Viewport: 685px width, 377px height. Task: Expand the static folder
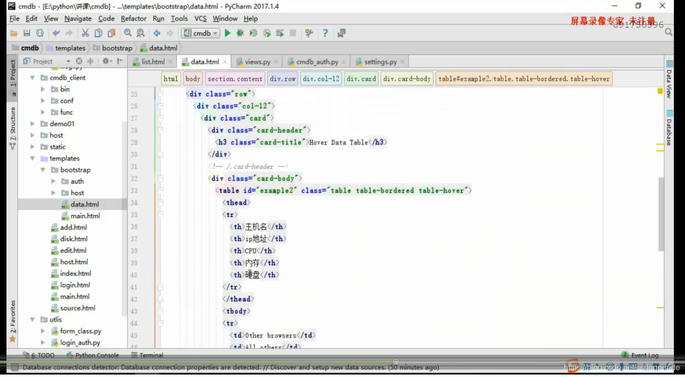(x=32, y=147)
